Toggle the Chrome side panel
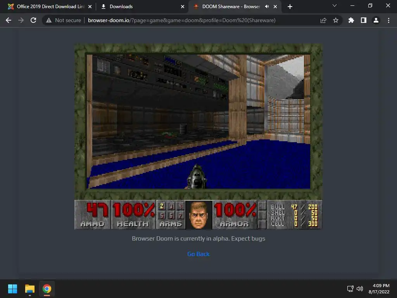The height and width of the screenshot is (298, 397). point(364,20)
